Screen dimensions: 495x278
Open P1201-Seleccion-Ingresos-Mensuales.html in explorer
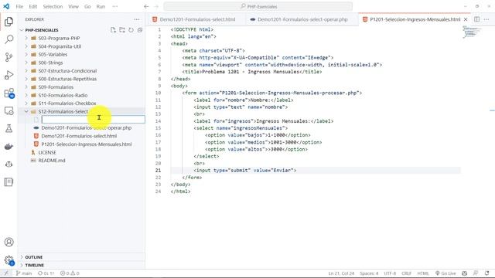(x=86, y=144)
